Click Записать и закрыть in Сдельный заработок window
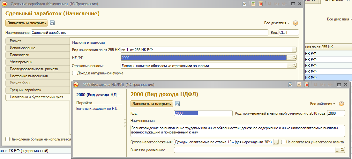Screen dimensions: 352x159 [x=27, y=23]
